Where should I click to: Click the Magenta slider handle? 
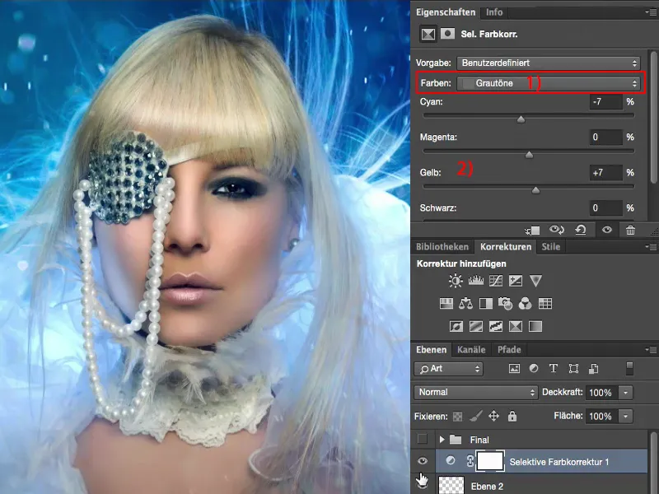point(529,155)
